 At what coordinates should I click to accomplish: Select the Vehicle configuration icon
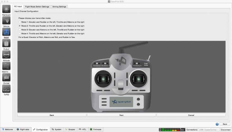click(x=6, y=20)
